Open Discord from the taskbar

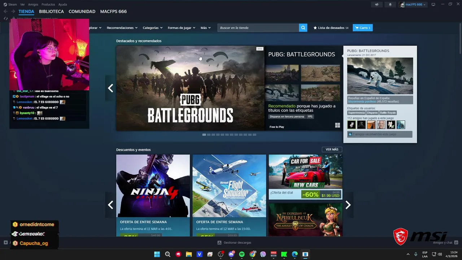pyautogui.click(x=231, y=254)
